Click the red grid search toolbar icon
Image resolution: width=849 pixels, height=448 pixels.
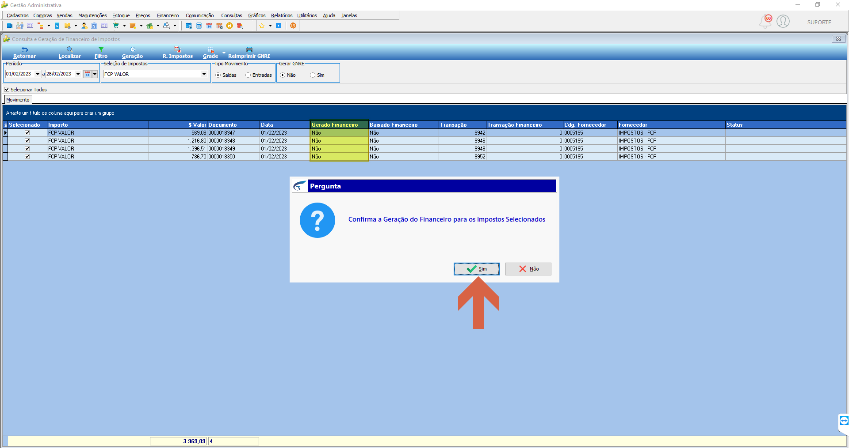(x=240, y=26)
